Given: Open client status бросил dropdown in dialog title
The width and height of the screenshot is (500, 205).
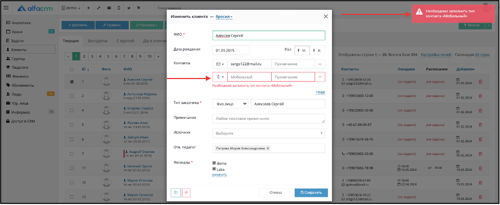Looking at the screenshot, I should [x=224, y=16].
